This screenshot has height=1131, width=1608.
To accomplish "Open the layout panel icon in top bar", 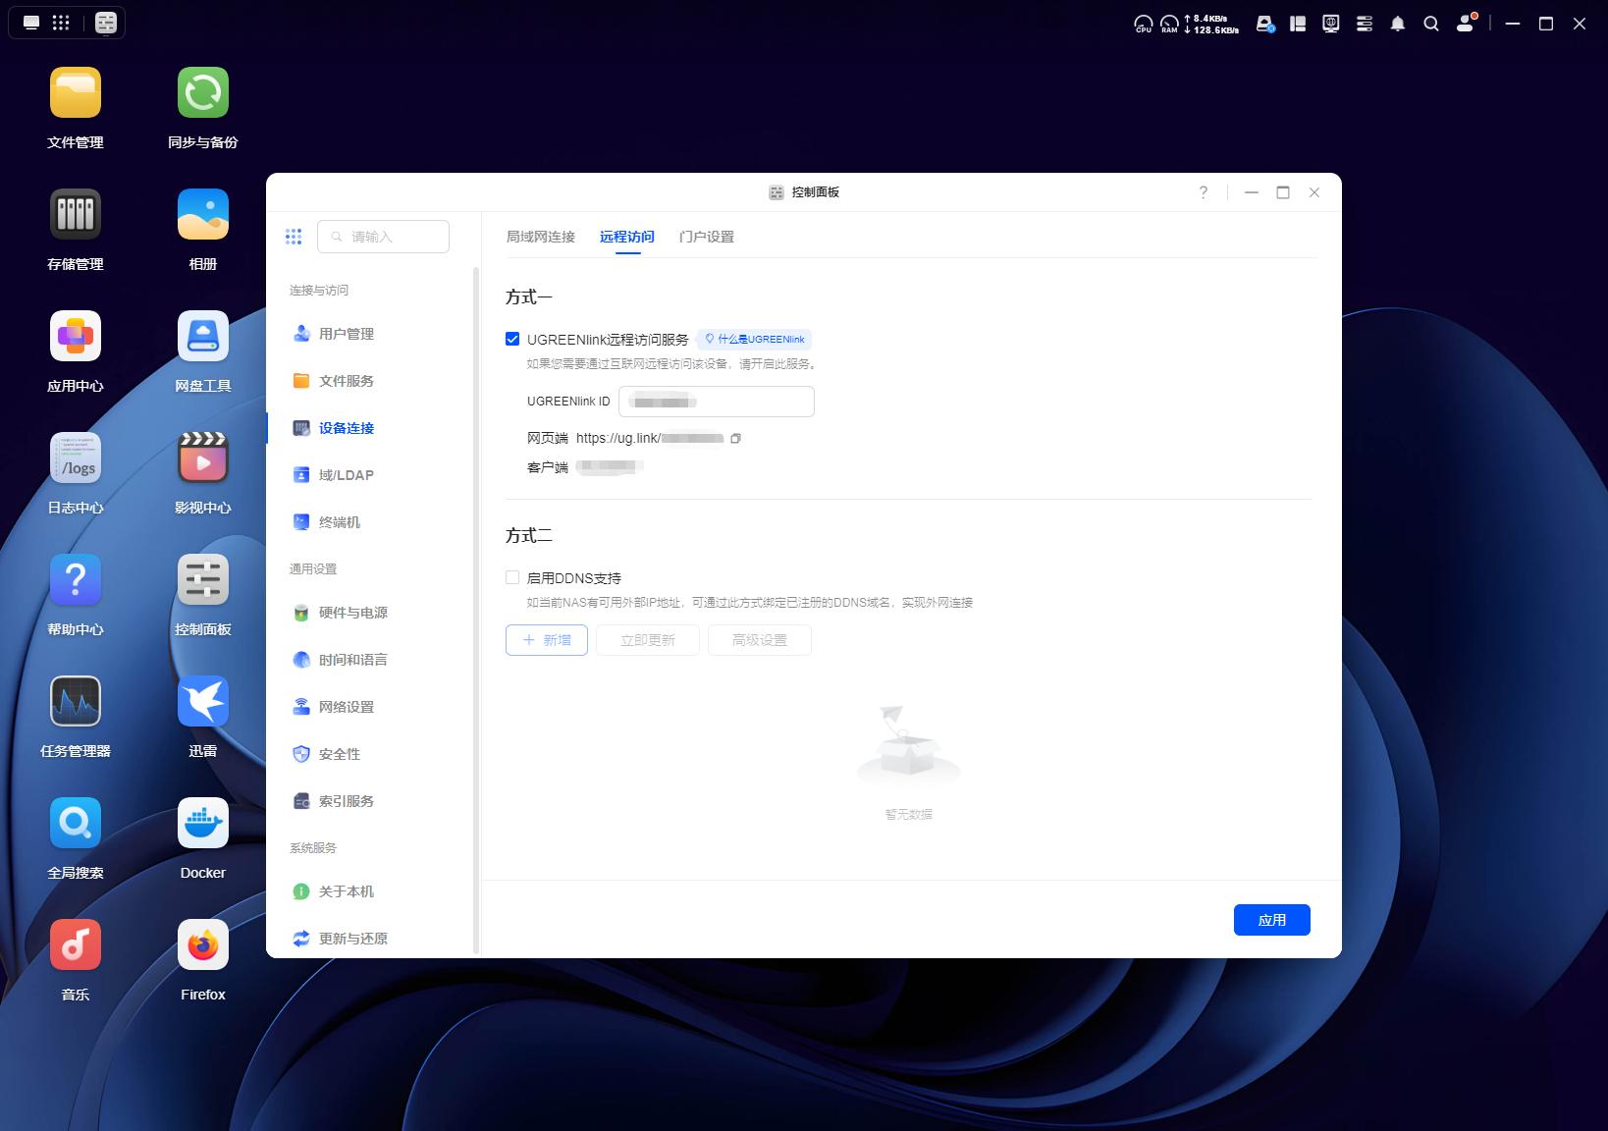I will pos(1298,24).
